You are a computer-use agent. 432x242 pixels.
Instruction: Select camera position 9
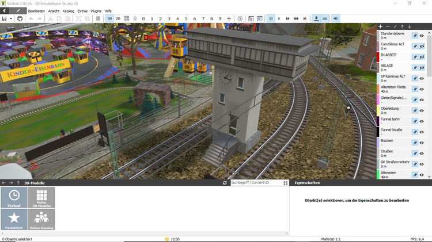220,19
